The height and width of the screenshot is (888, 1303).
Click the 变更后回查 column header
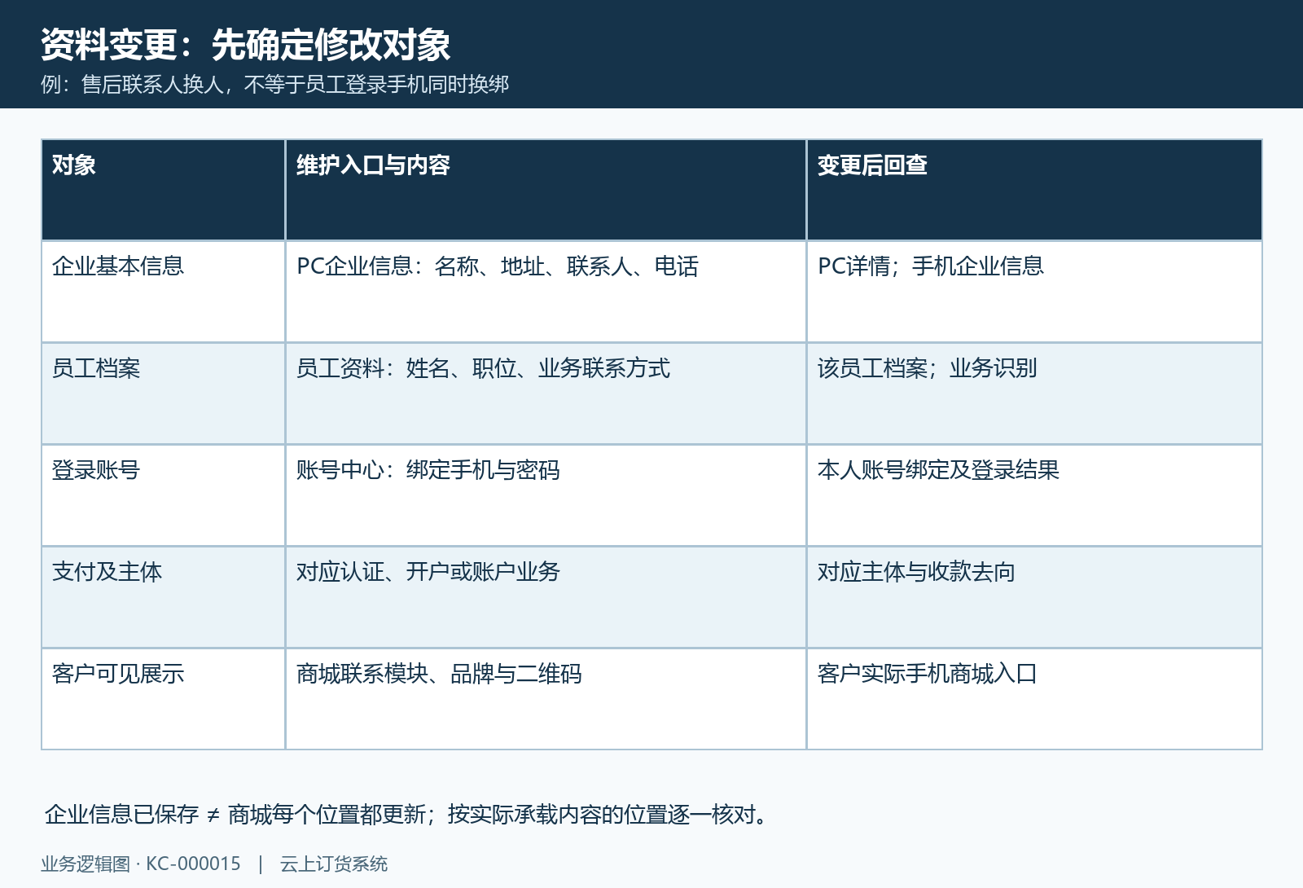pyautogui.click(x=1034, y=190)
